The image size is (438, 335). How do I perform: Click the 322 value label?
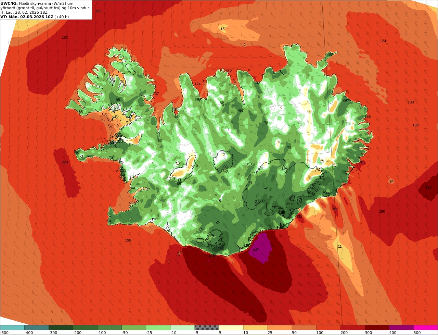[428, 188]
